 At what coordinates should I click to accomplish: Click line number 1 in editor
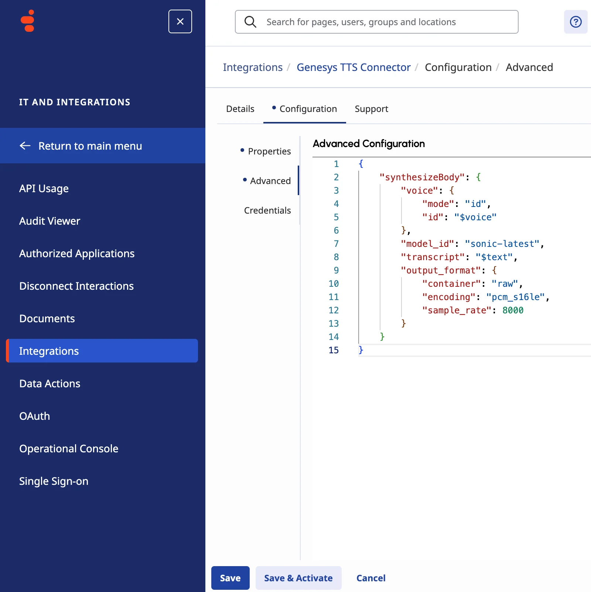[336, 164]
